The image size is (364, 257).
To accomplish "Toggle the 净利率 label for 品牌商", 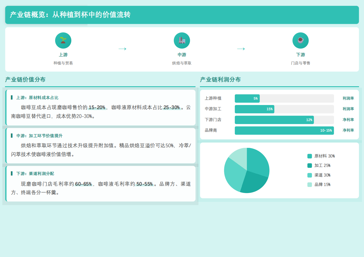I will click(x=348, y=130).
